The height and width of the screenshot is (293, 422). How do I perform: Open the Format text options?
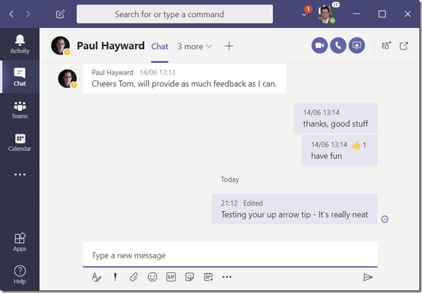[96, 277]
